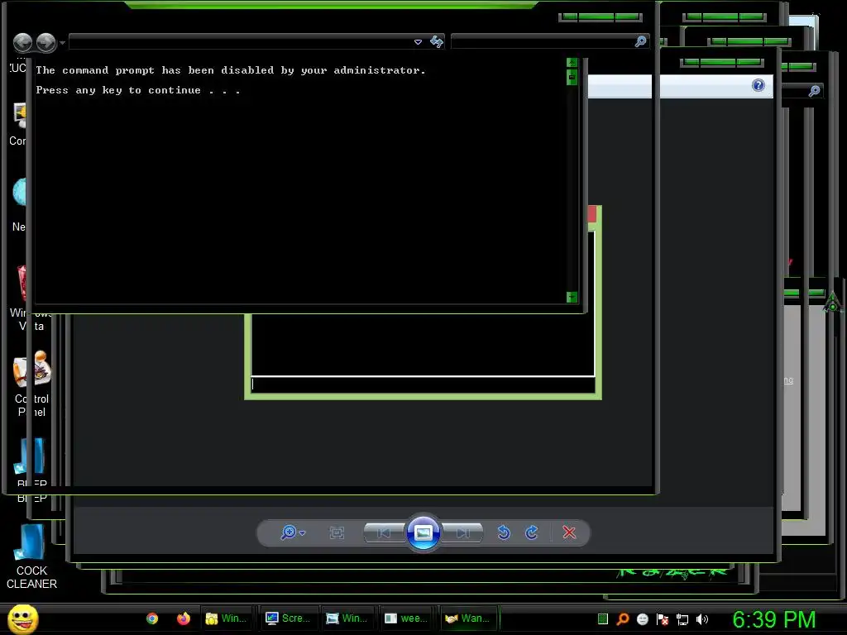
Task: Rotate photo counterclockwise in Photo Gallery
Action: tap(504, 533)
